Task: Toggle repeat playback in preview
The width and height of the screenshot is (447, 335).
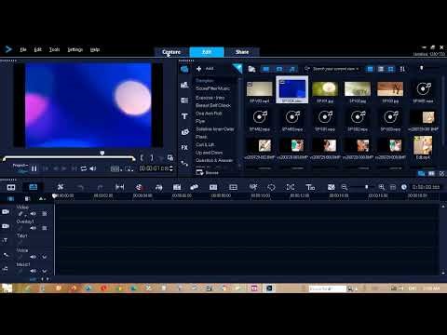Action: coord(84,168)
